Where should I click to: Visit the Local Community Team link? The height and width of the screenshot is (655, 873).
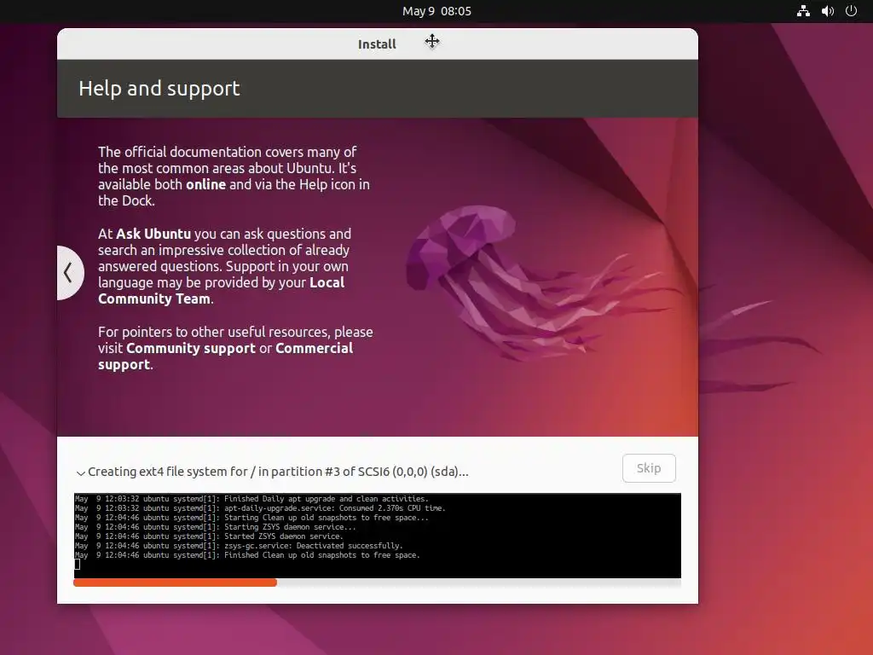[222, 290]
